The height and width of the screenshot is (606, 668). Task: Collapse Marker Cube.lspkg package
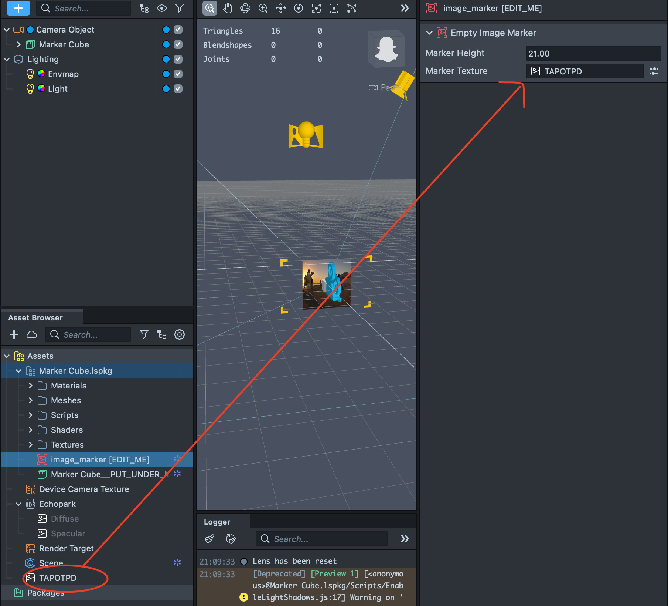18,371
